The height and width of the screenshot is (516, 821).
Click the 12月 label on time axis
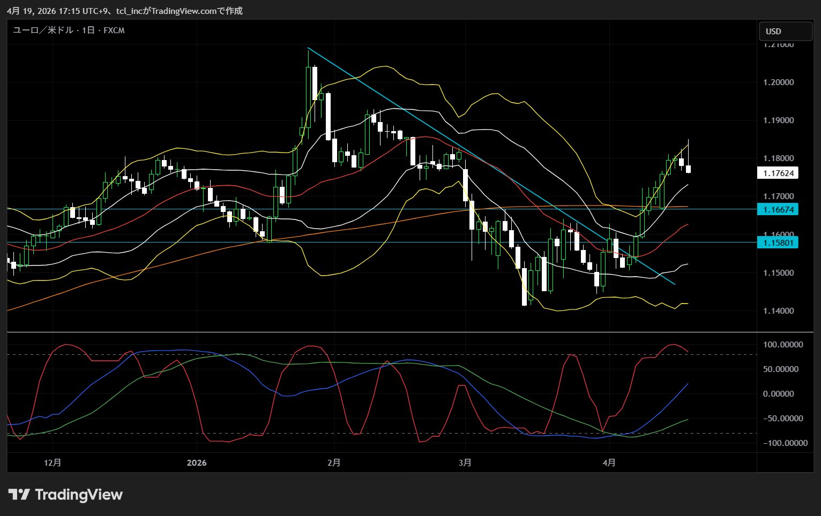point(53,462)
